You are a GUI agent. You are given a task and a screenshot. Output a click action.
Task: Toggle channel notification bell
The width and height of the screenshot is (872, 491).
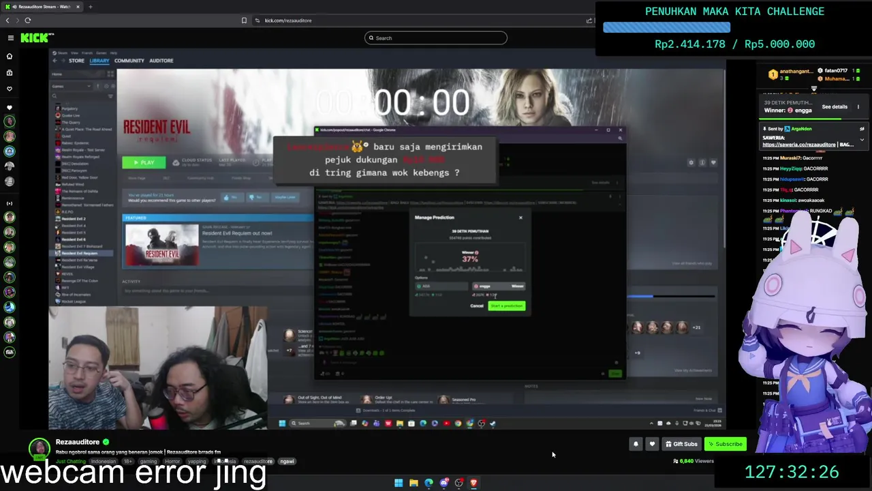[x=636, y=444]
